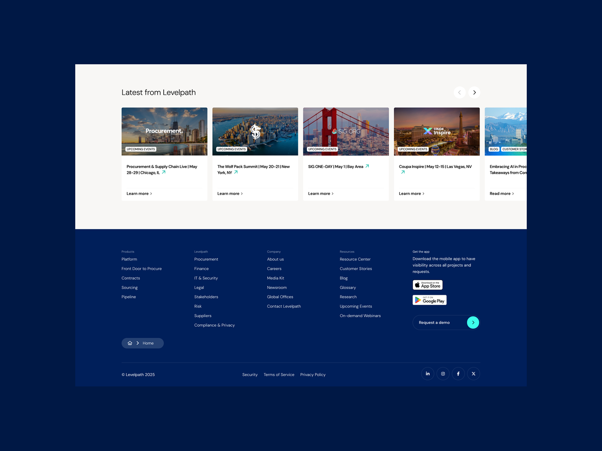Open the Coupa Inspire Las Vegas thumbnail
The height and width of the screenshot is (451, 602).
click(x=437, y=132)
